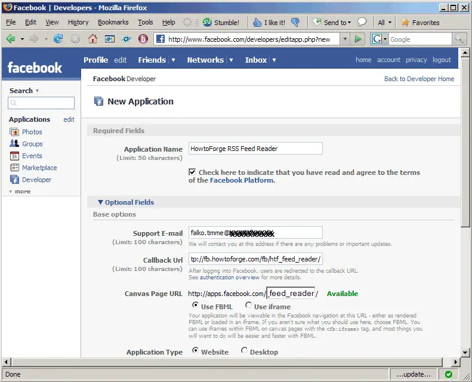Open the Back button history dropdown

point(22,39)
